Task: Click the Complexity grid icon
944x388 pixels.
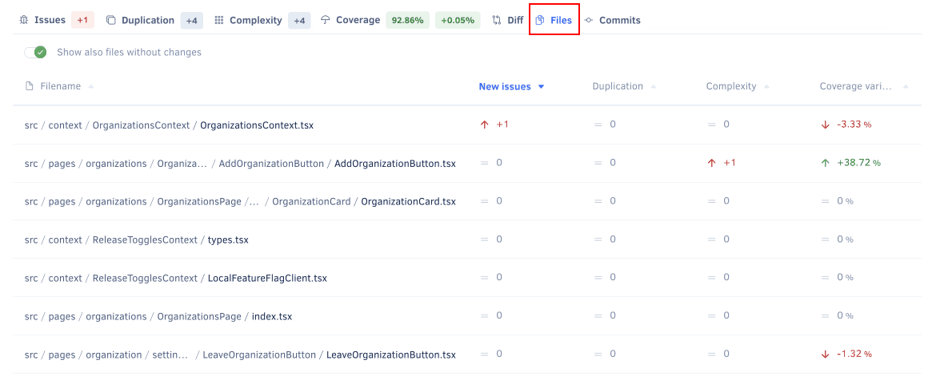Action: [219, 20]
